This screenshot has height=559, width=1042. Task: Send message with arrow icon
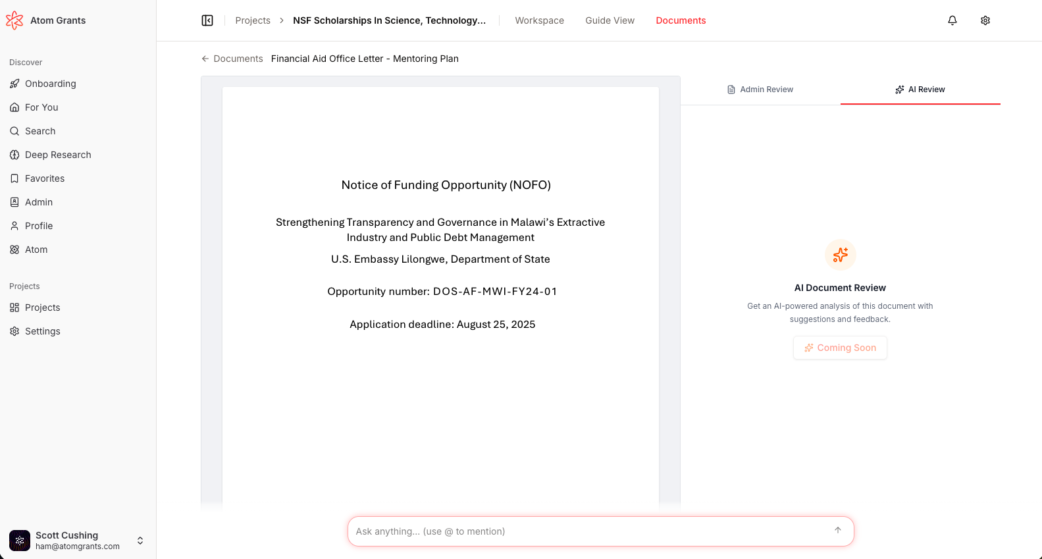[x=837, y=531]
